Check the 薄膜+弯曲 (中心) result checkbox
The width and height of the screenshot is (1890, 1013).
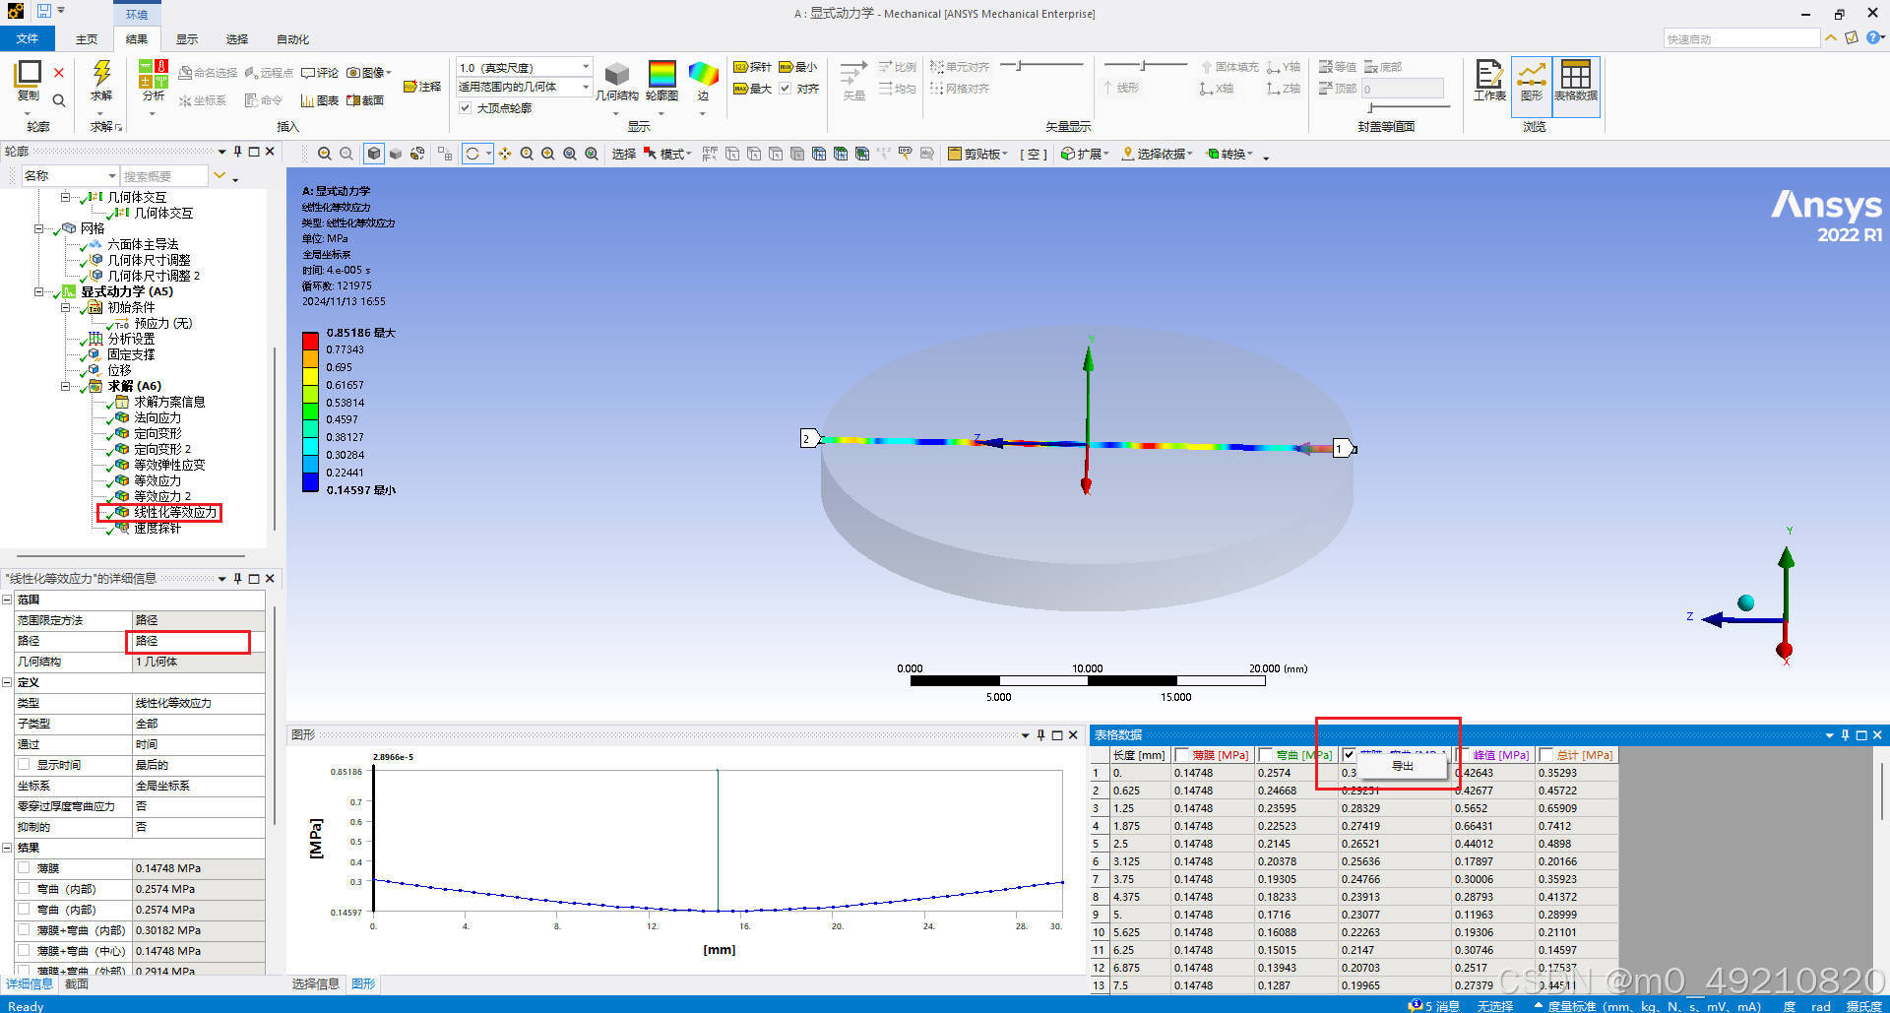click(24, 951)
